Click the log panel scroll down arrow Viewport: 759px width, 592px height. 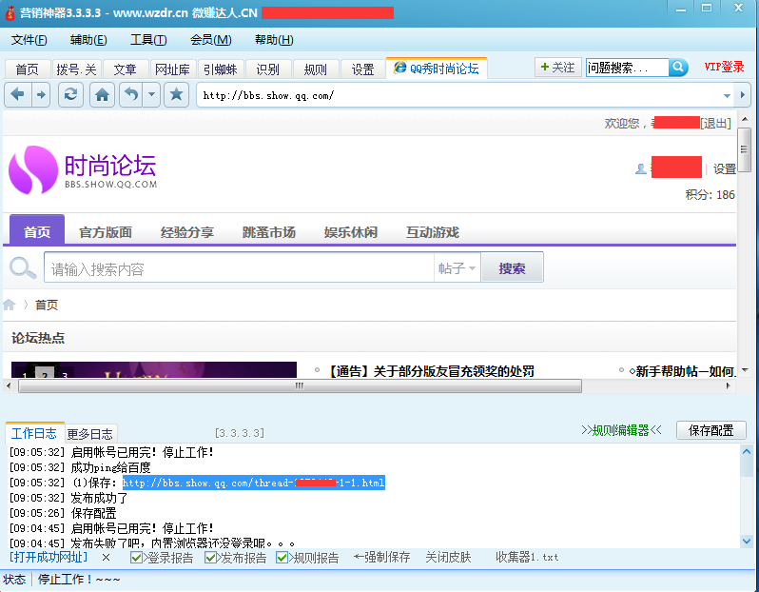(747, 542)
